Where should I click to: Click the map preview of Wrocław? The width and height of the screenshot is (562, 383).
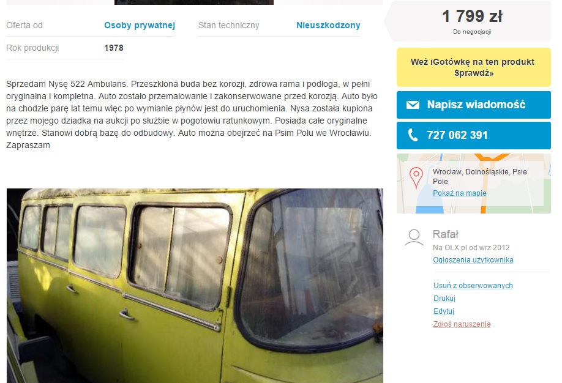pos(473,184)
